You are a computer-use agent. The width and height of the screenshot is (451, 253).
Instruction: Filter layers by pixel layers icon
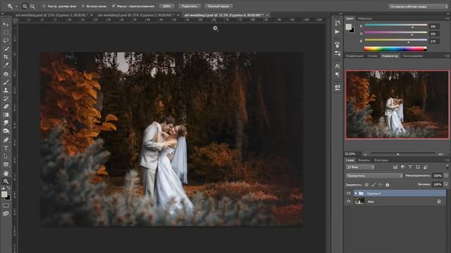coord(395,167)
